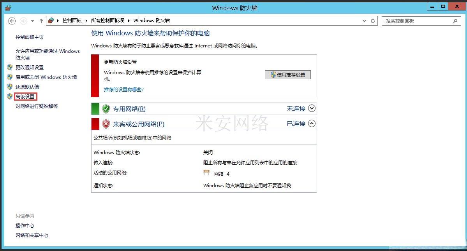Expand arrow after 控制面板 breadcrumb
The width and height of the screenshot is (467, 251).
pos(86,21)
